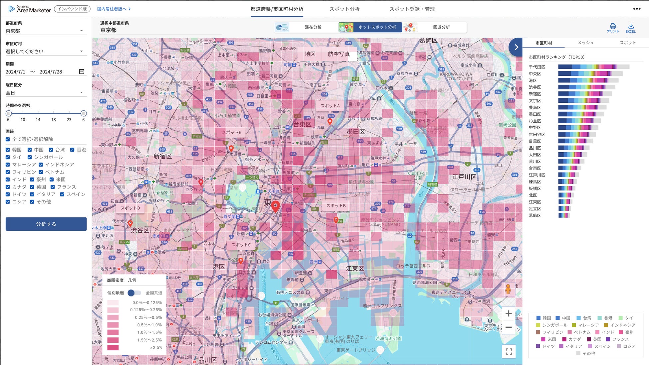Click the スポットA map pin marker

tap(330, 121)
